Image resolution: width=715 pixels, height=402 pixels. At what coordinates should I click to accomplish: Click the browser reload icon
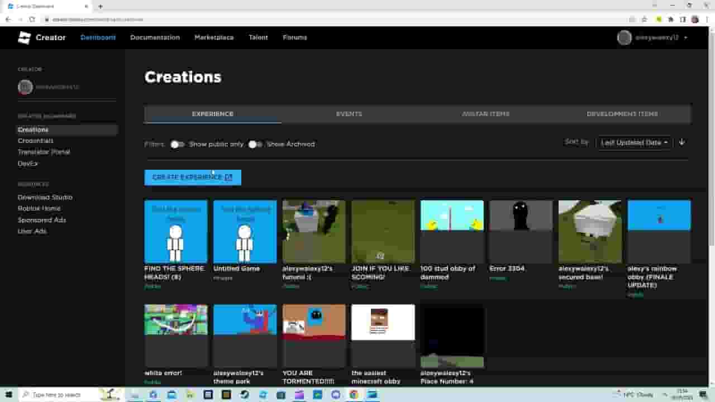point(32,19)
